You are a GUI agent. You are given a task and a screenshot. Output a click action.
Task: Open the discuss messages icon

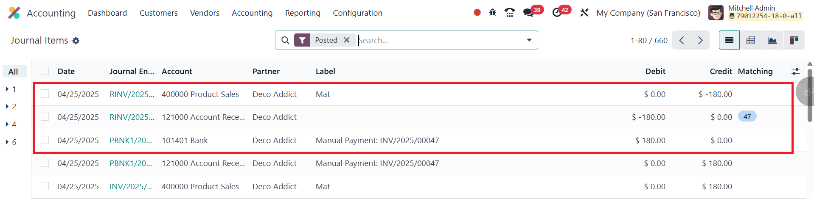click(528, 13)
